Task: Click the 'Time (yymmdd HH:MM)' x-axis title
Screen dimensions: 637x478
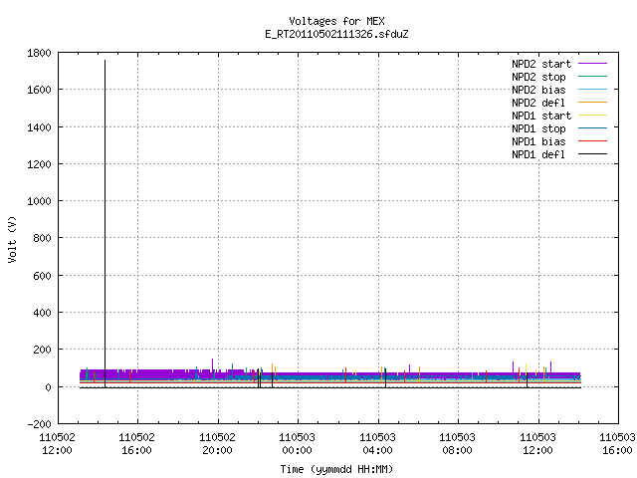Action: coord(336,469)
